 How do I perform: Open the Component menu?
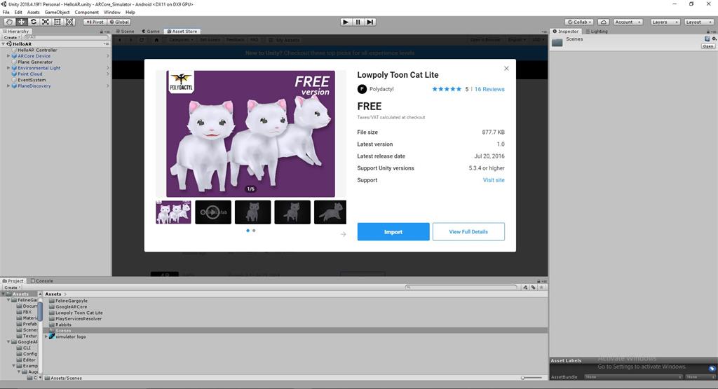[86, 13]
